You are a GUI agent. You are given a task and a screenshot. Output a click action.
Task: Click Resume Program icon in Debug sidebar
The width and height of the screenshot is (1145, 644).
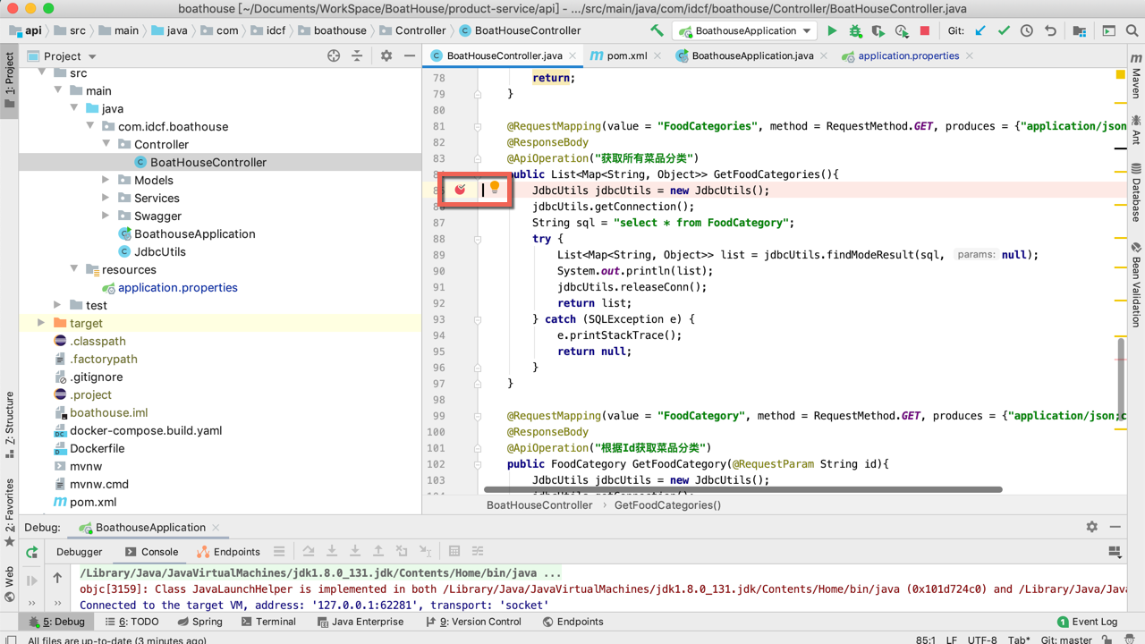(32, 580)
